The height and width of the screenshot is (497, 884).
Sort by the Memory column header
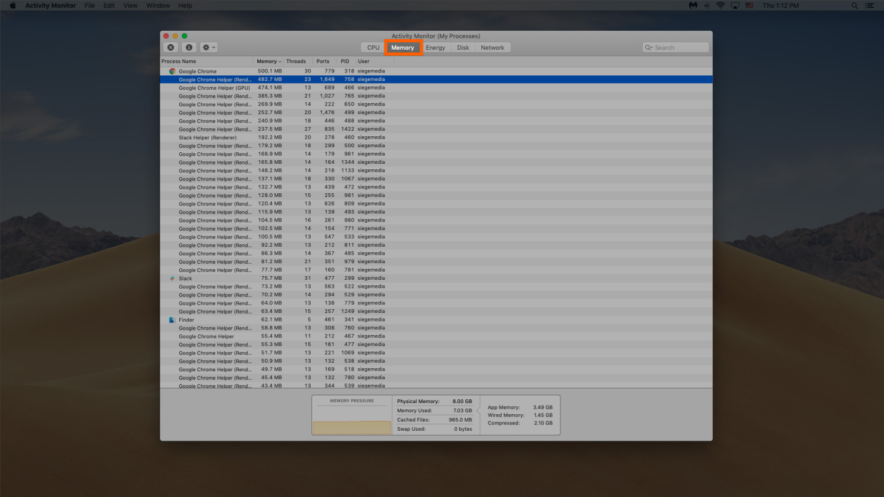click(x=267, y=61)
